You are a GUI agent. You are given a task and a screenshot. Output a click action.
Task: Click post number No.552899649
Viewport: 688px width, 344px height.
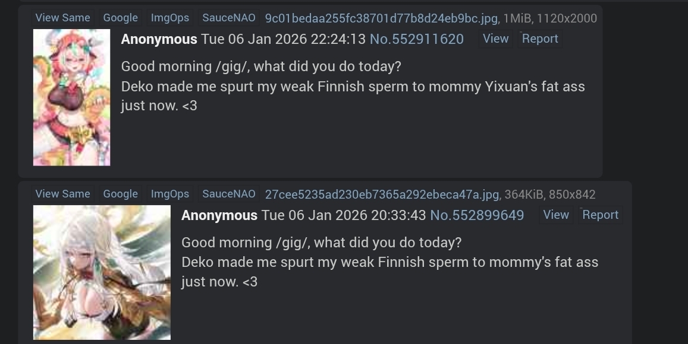[477, 215]
